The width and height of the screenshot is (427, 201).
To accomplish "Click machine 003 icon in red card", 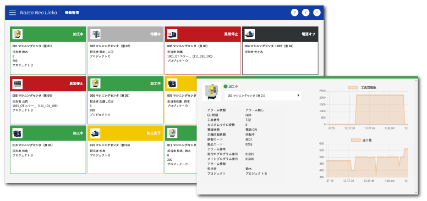I will click(x=172, y=34).
